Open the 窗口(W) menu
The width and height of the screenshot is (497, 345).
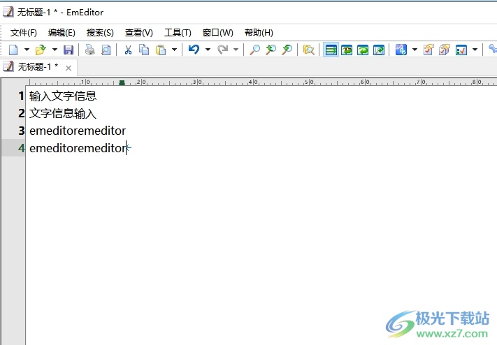point(218,33)
